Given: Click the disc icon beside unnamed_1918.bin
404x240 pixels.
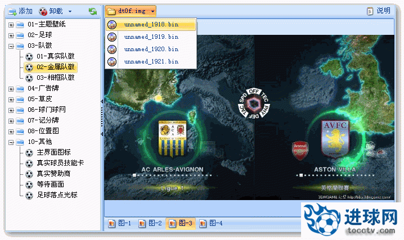Looking at the screenshot, I should 112,25.
